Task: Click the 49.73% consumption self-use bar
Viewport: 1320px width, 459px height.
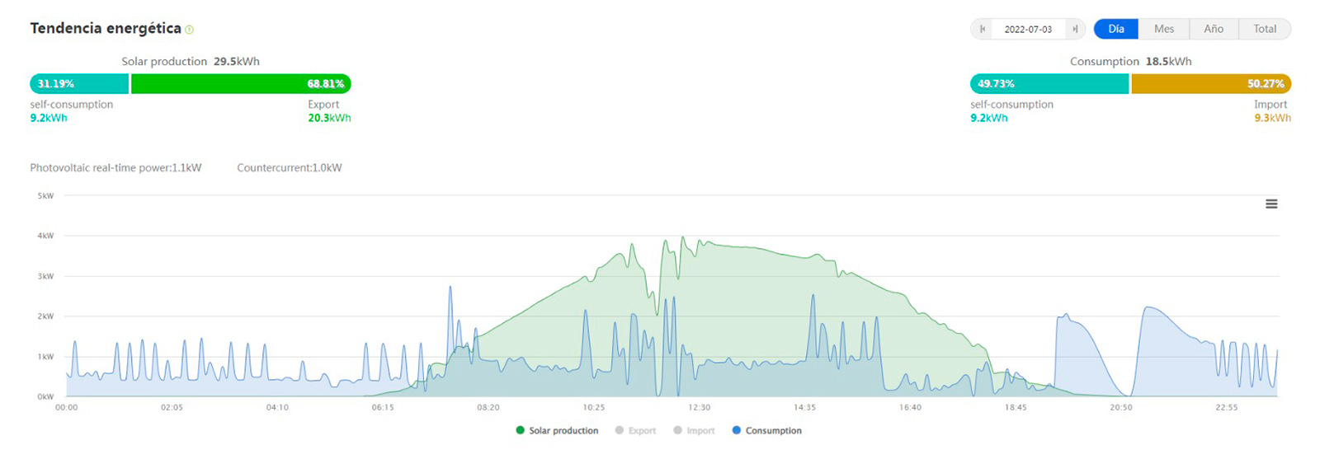Action: pyautogui.click(x=1049, y=84)
